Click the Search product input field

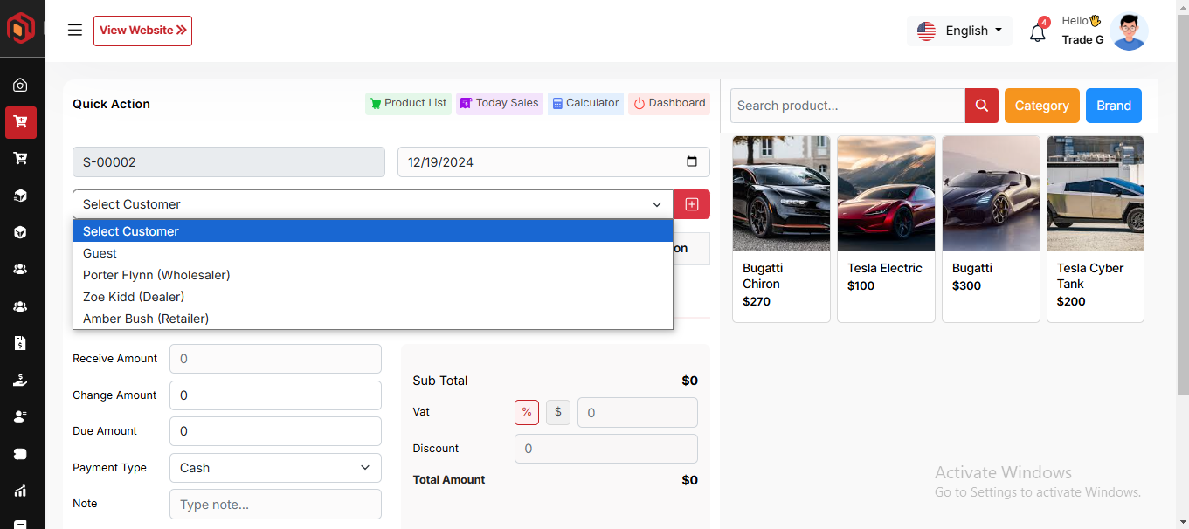click(x=847, y=106)
